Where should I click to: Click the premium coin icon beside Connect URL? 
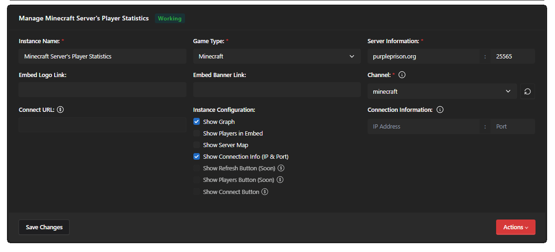(60, 110)
